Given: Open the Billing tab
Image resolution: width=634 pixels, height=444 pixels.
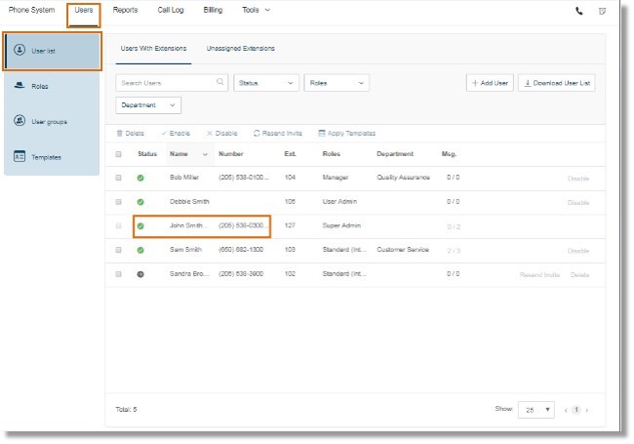Looking at the screenshot, I should click(x=213, y=10).
